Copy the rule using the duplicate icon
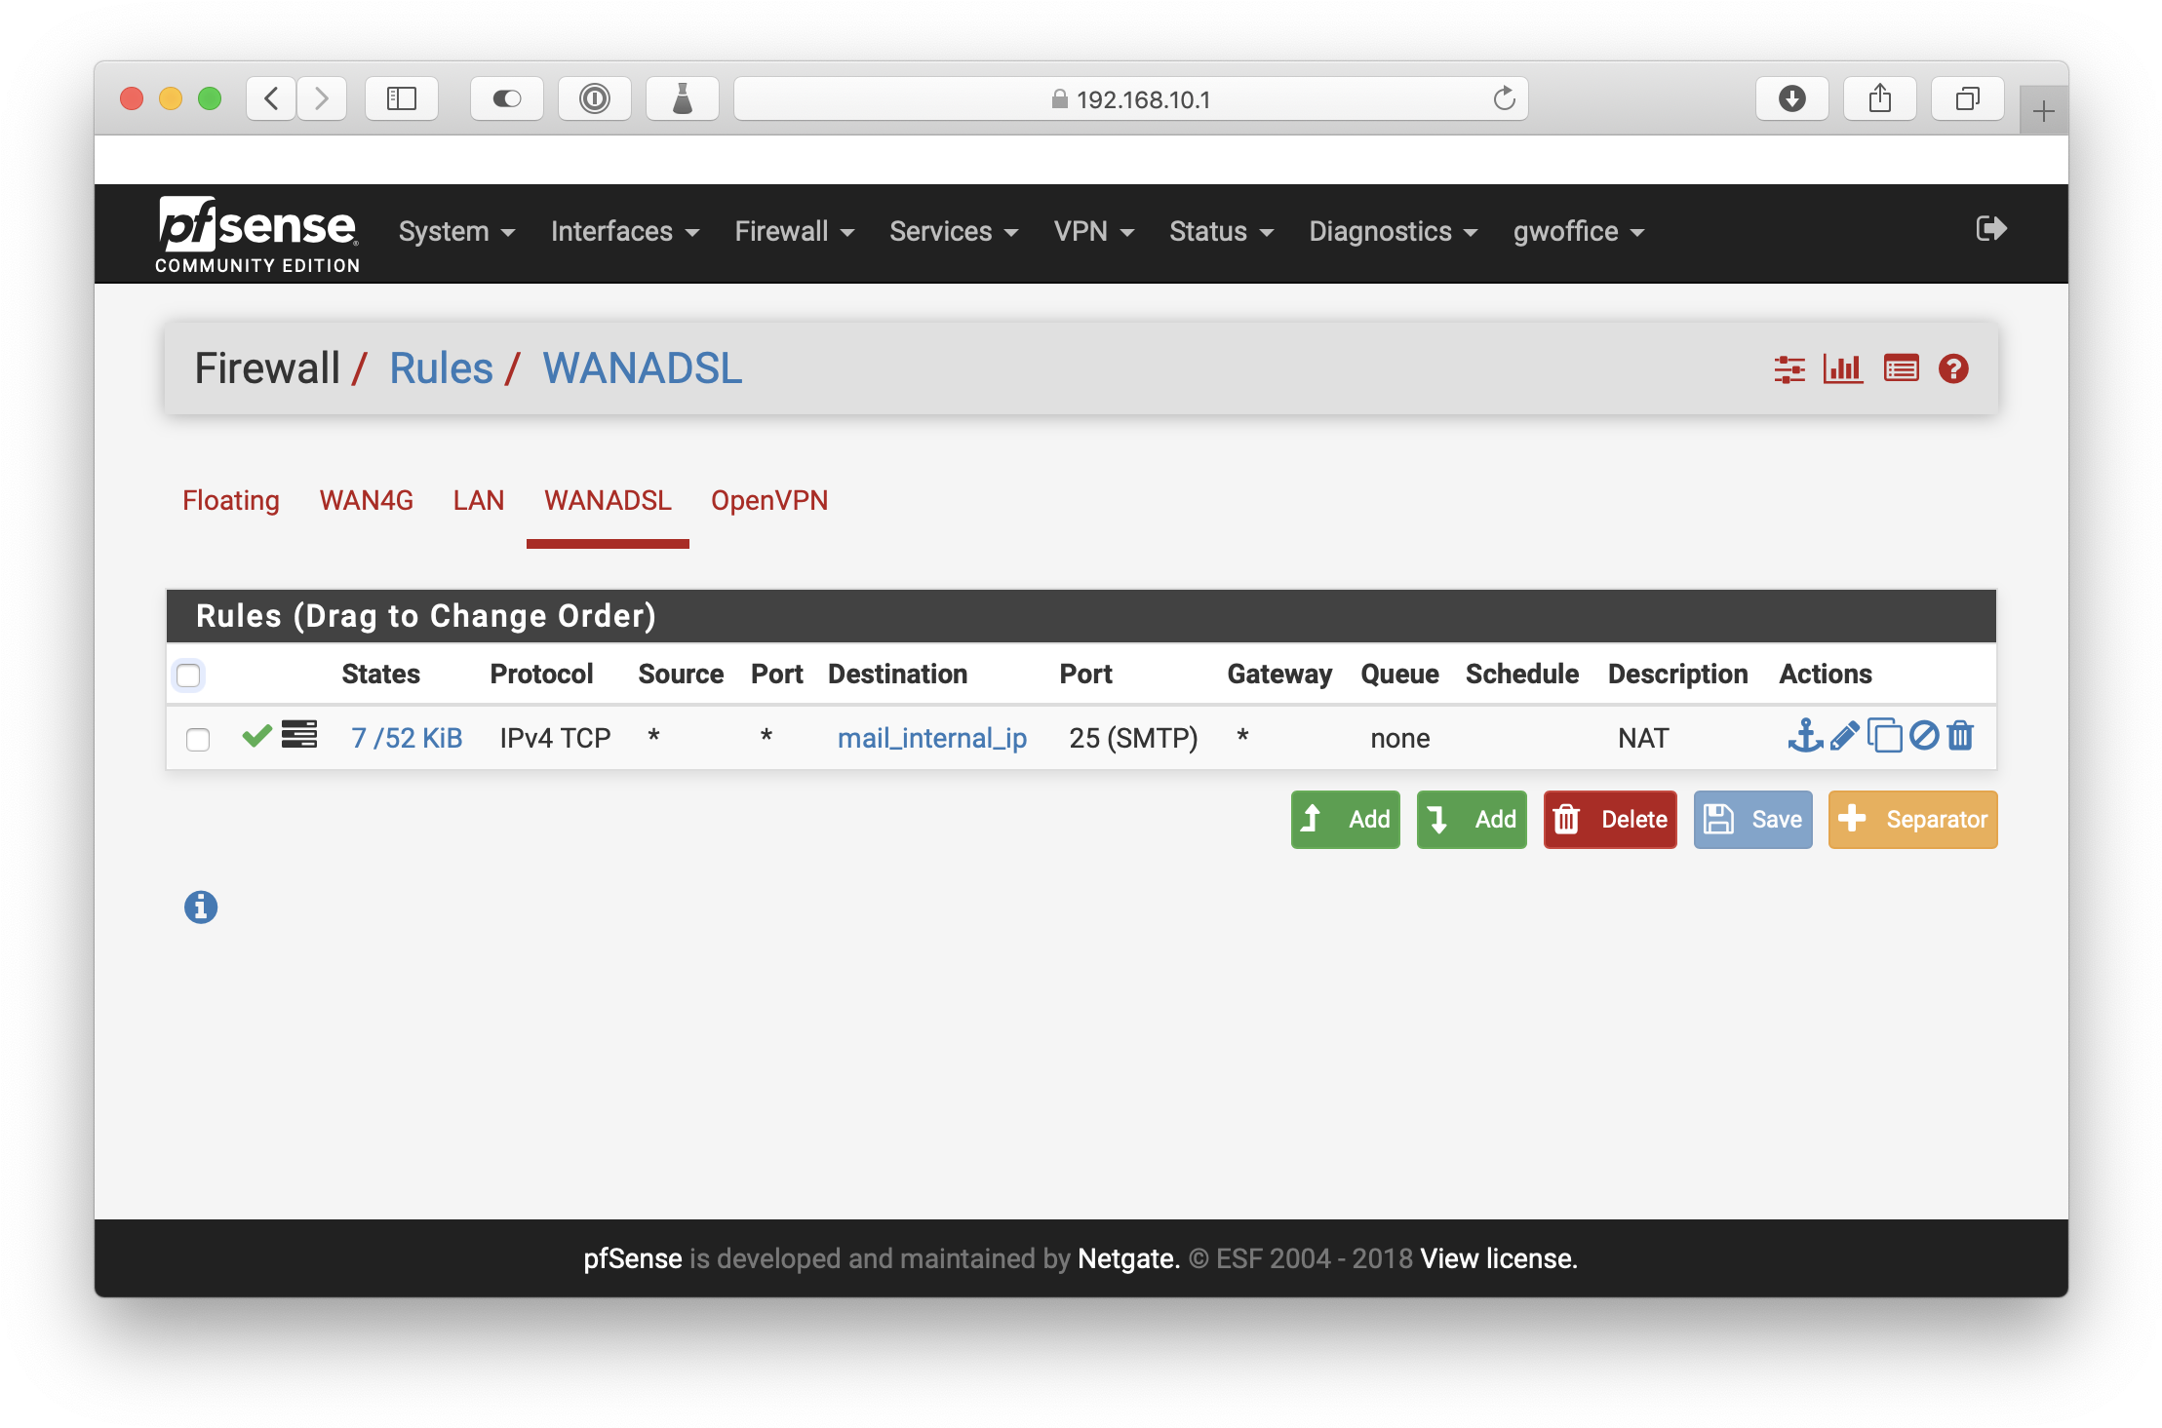 pyautogui.click(x=1884, y=736)
